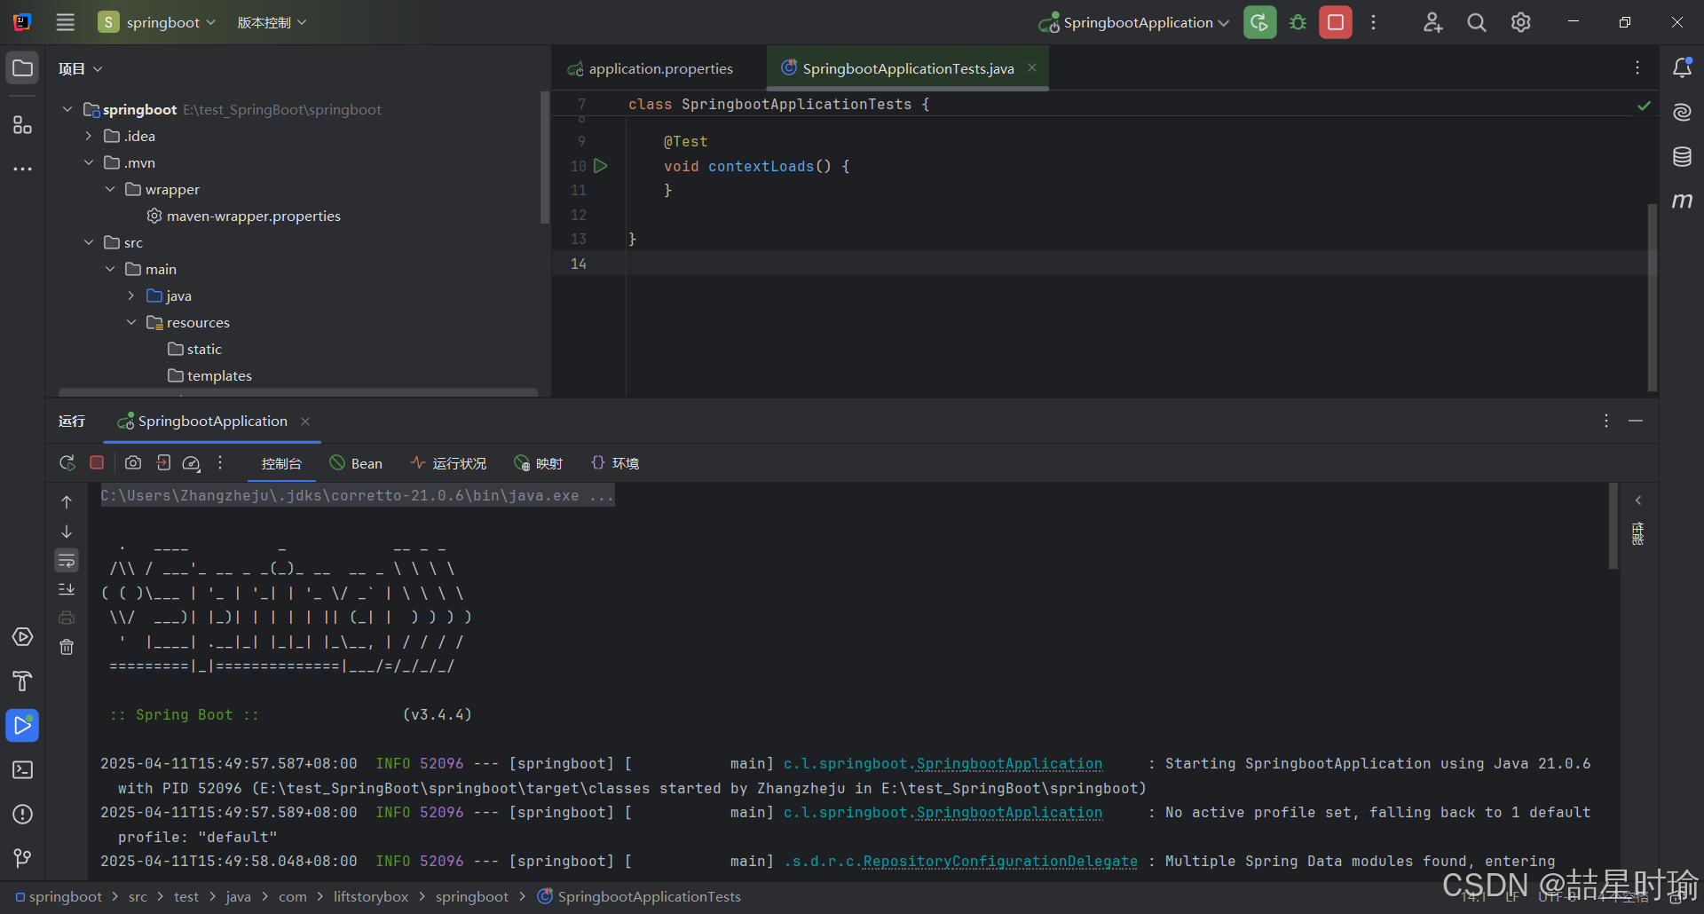1704x914 pixels.
Task: Toggle soft-wrap in console
Action: [x=67, y=560]
